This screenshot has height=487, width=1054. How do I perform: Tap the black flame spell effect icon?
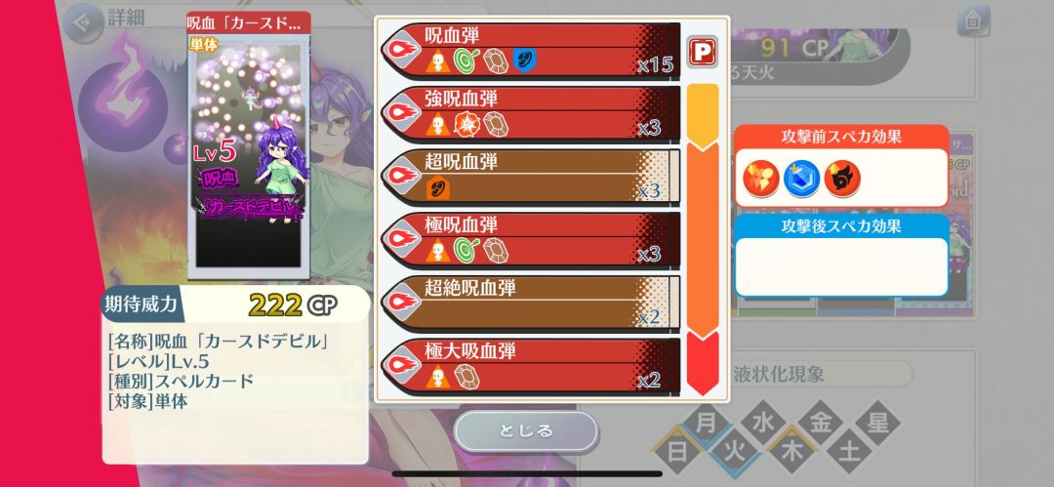coord(842,179)
